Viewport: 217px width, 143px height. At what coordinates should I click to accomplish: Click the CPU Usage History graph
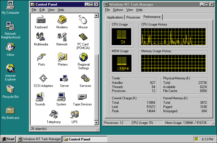(x=174, y=37)
